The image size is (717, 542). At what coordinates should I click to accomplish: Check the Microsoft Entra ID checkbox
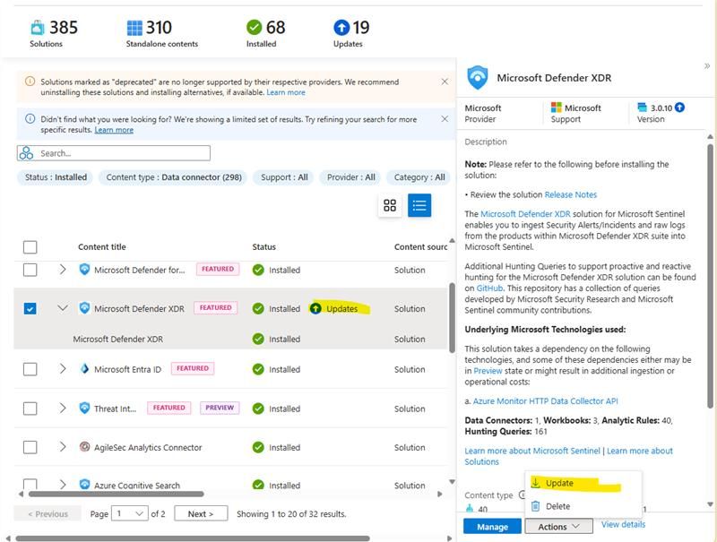point(30,369)
